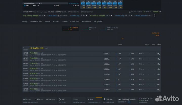Open the Полетный лист tab
Image resolution: width=182 pixels, height=105 pixels.
36,21
